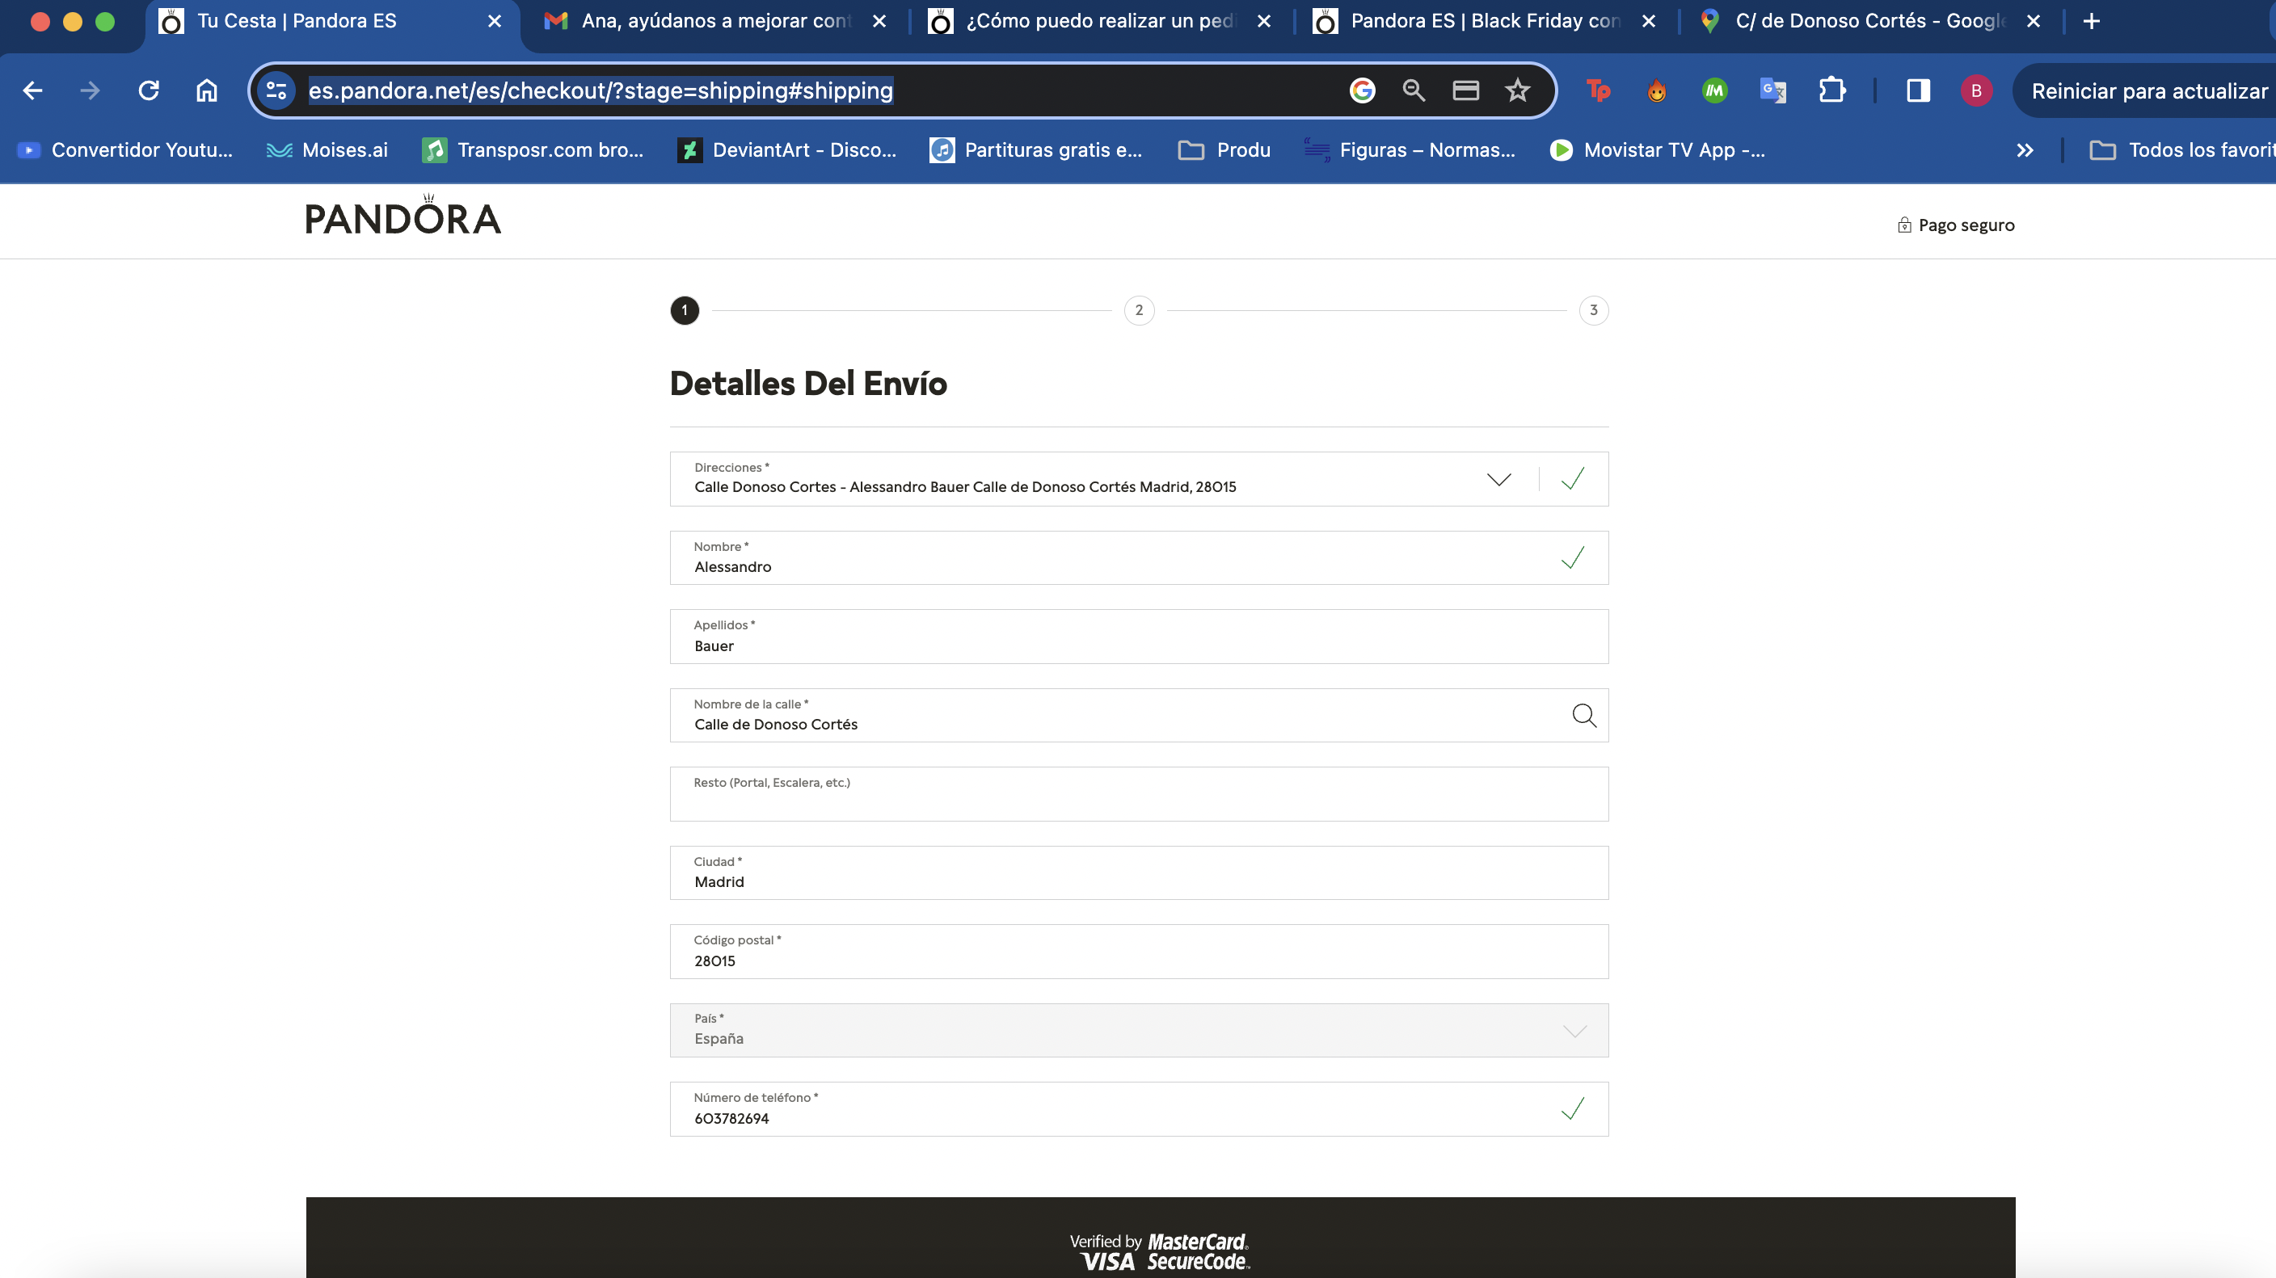Viewport: 2276px width, 1278px height.
Task: Click the Apellidos field with Bauer
Action: tap(1139, 636)
